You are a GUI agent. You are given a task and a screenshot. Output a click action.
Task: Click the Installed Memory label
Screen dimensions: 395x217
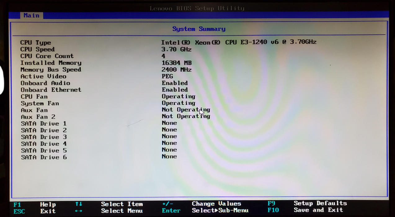[x=51, y=63]
